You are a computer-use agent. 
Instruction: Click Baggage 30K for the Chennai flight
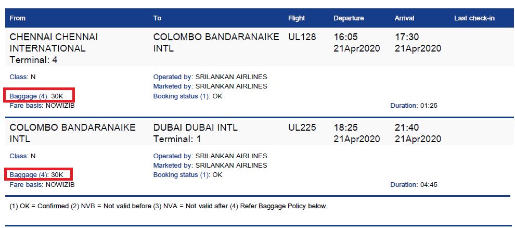(x=40, y=96)
